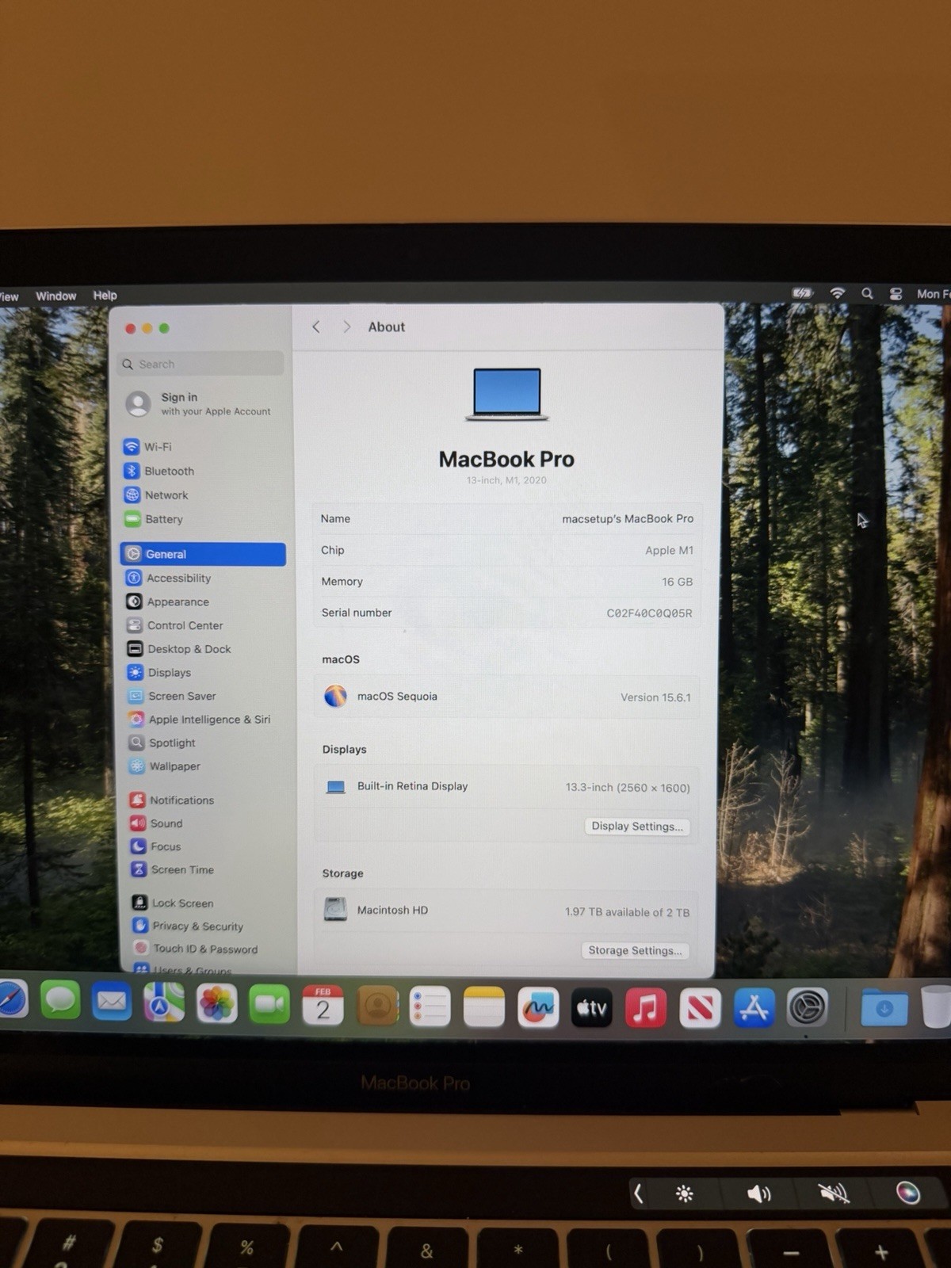Launch Contacts from the Dock
The image size is (951, 1268).
click(x=377, y=1006)
